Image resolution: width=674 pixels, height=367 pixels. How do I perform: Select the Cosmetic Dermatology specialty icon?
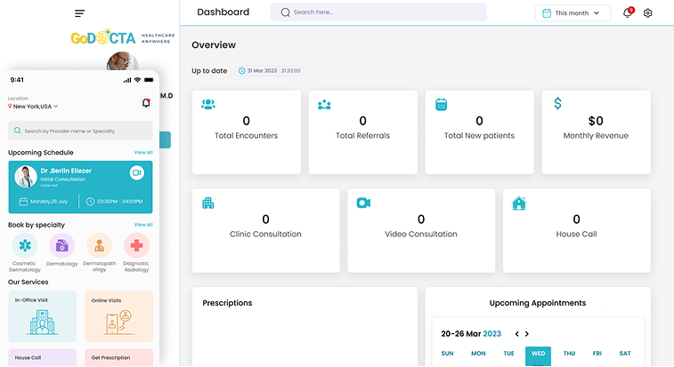point(23,245)
